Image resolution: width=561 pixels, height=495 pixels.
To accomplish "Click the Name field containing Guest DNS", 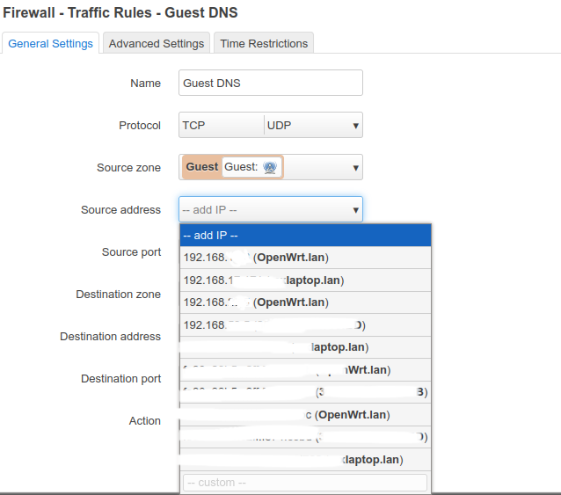I will (270, 83).
